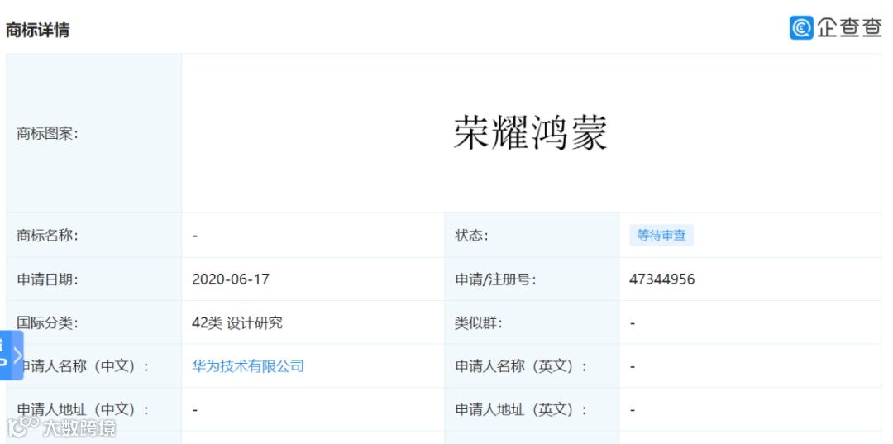Click the 状态 label
The width and height of the screenshot is (893, 444).
(472, 236)
